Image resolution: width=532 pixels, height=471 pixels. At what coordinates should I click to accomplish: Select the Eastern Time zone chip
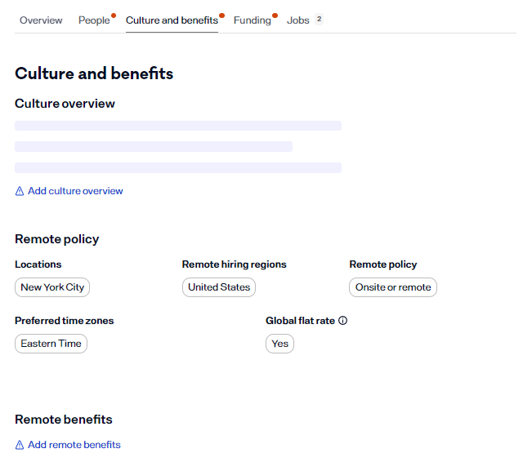tap(51, 344)
